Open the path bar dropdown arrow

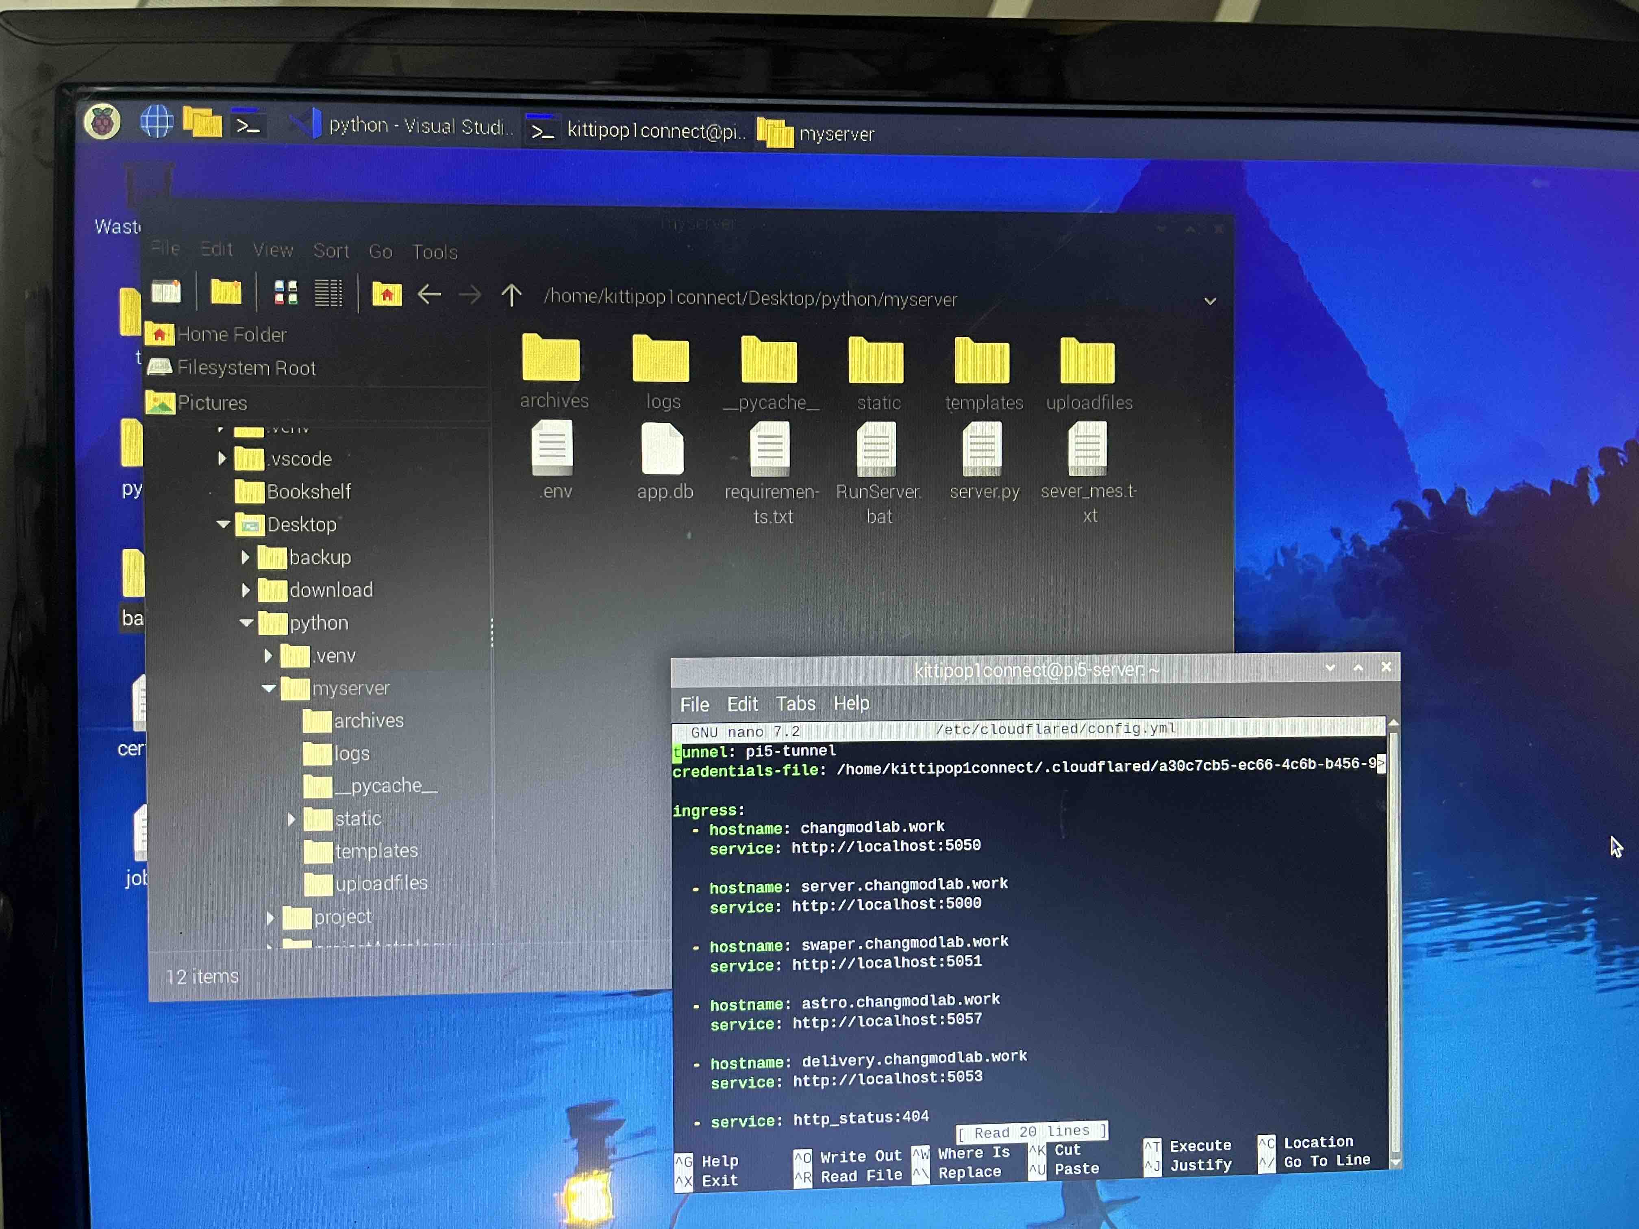click(1209, 302)
